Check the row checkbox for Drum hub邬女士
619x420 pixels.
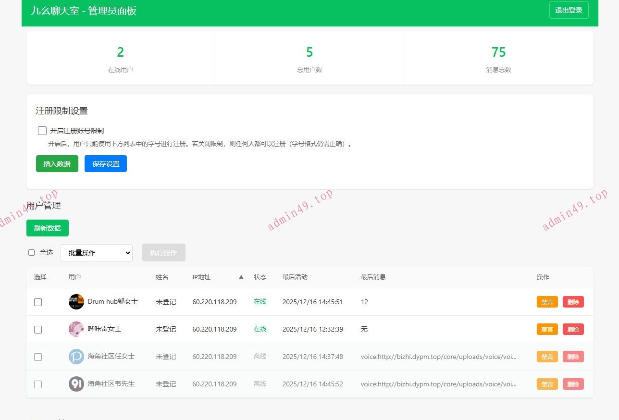coord(37,302)
